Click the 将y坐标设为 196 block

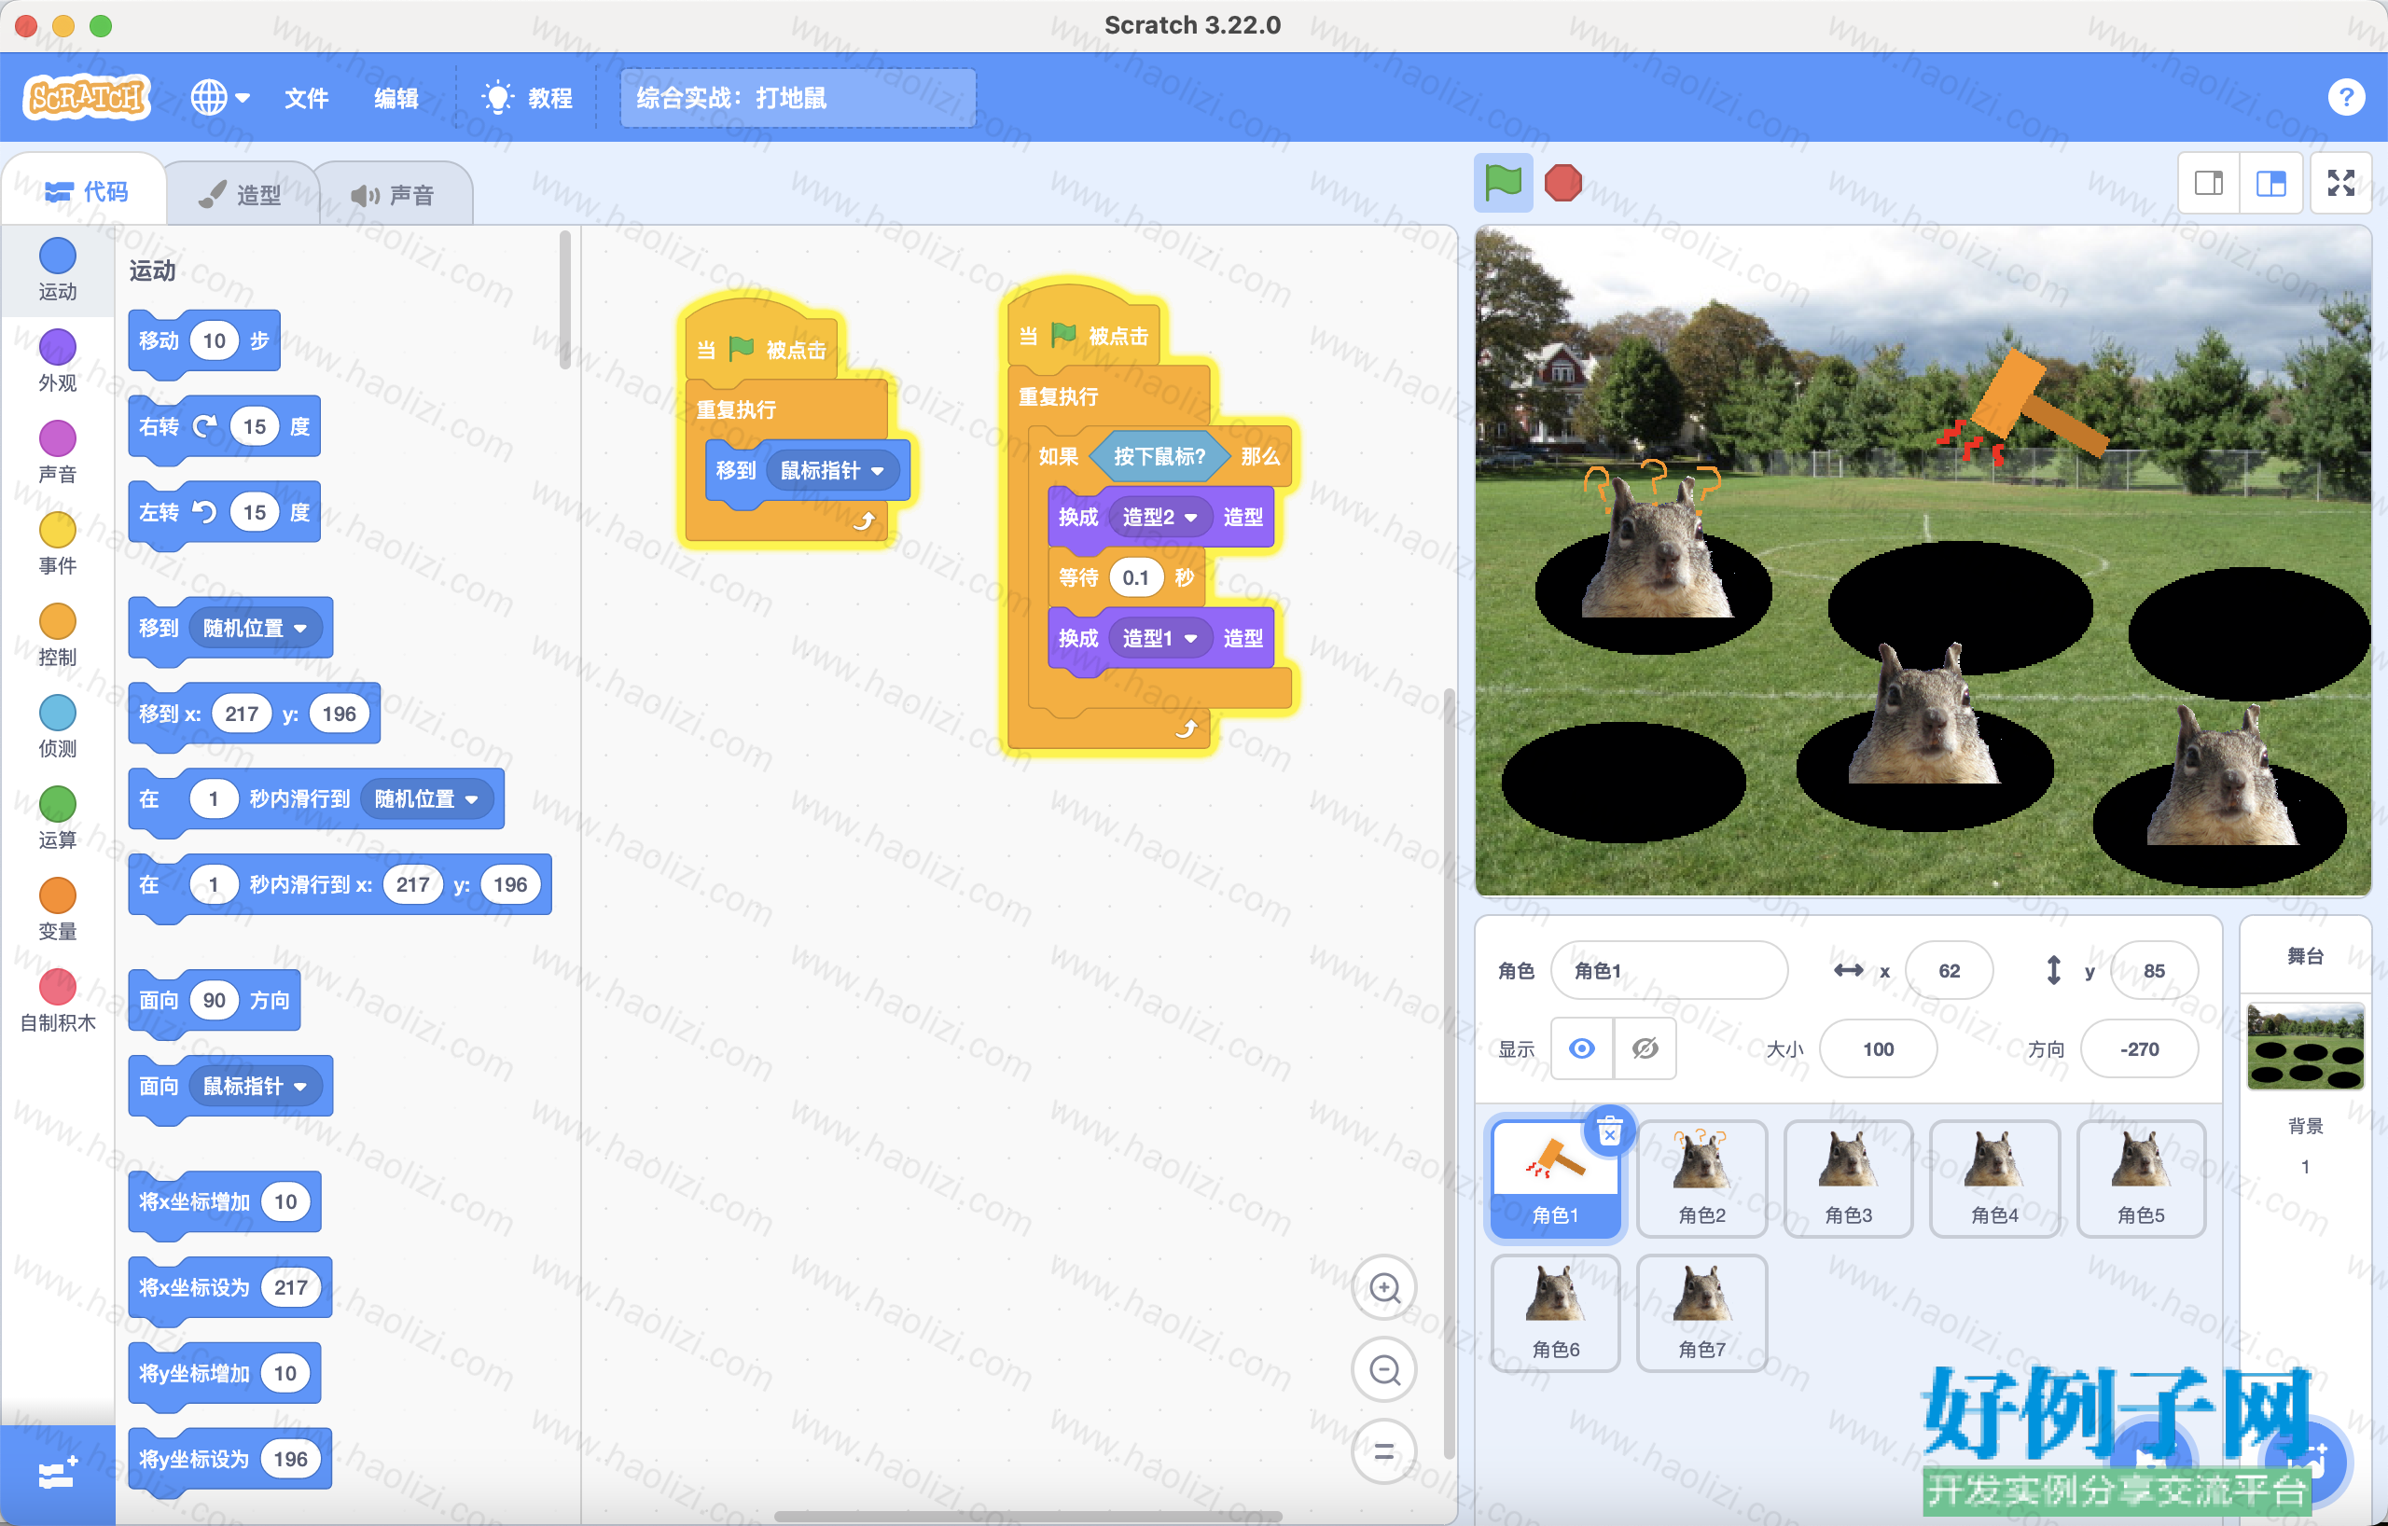229,1459
